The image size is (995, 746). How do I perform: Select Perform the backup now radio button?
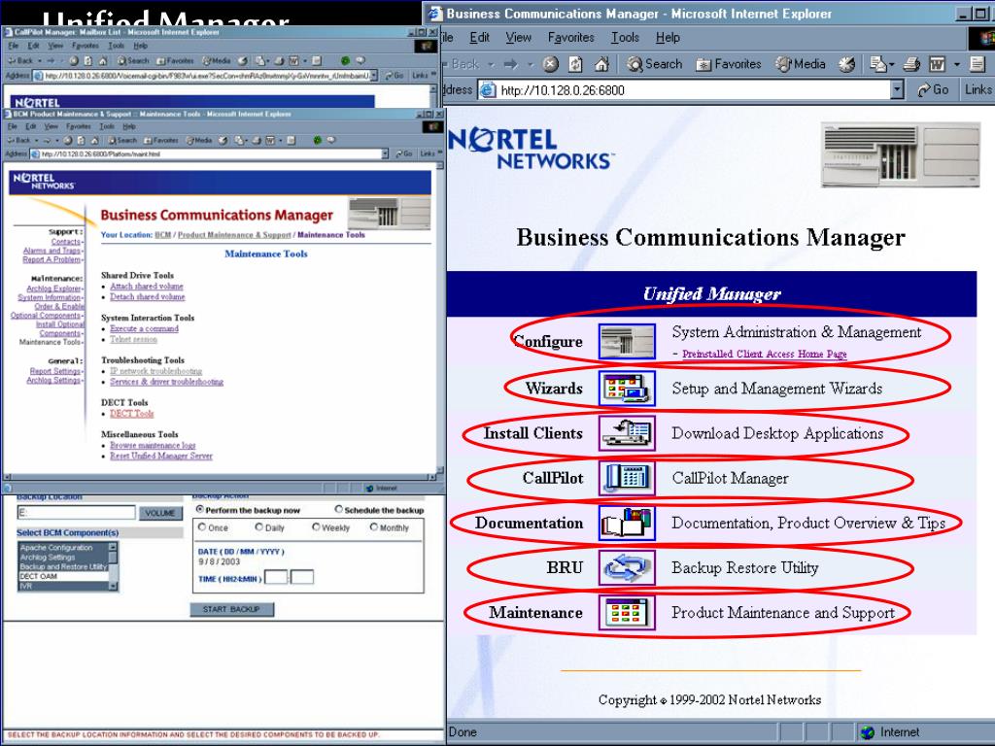coord(200,509)
